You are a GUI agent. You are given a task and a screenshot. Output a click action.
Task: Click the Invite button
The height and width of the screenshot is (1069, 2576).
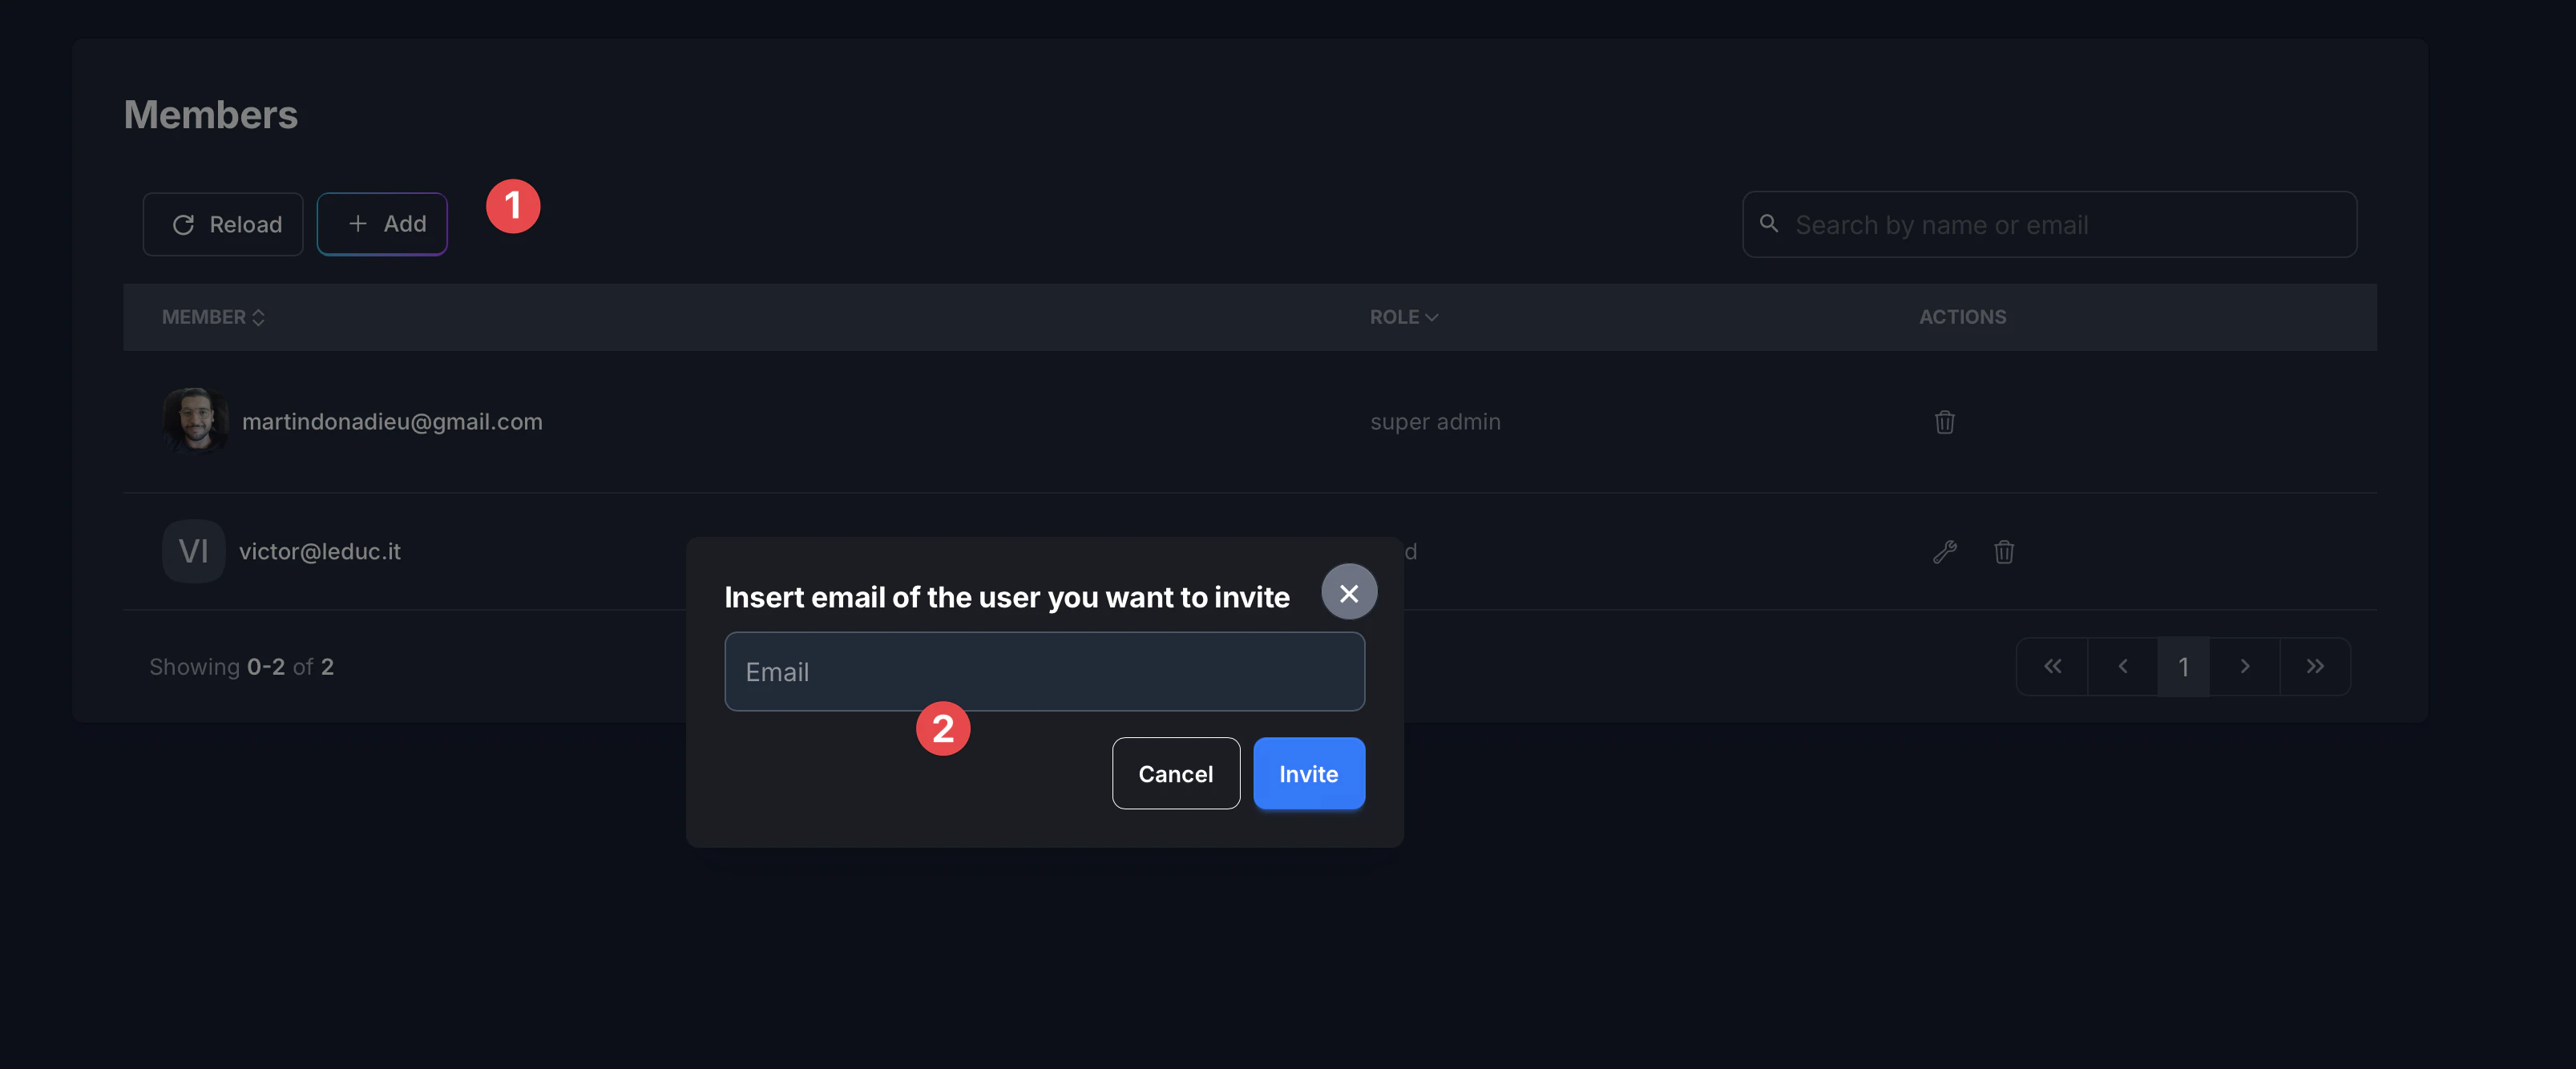tap(1308, 774)
